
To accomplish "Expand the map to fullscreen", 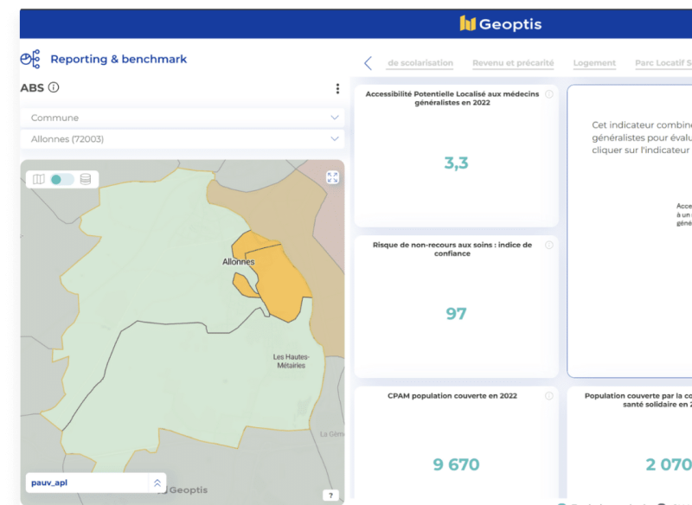I will pos(332,177).
